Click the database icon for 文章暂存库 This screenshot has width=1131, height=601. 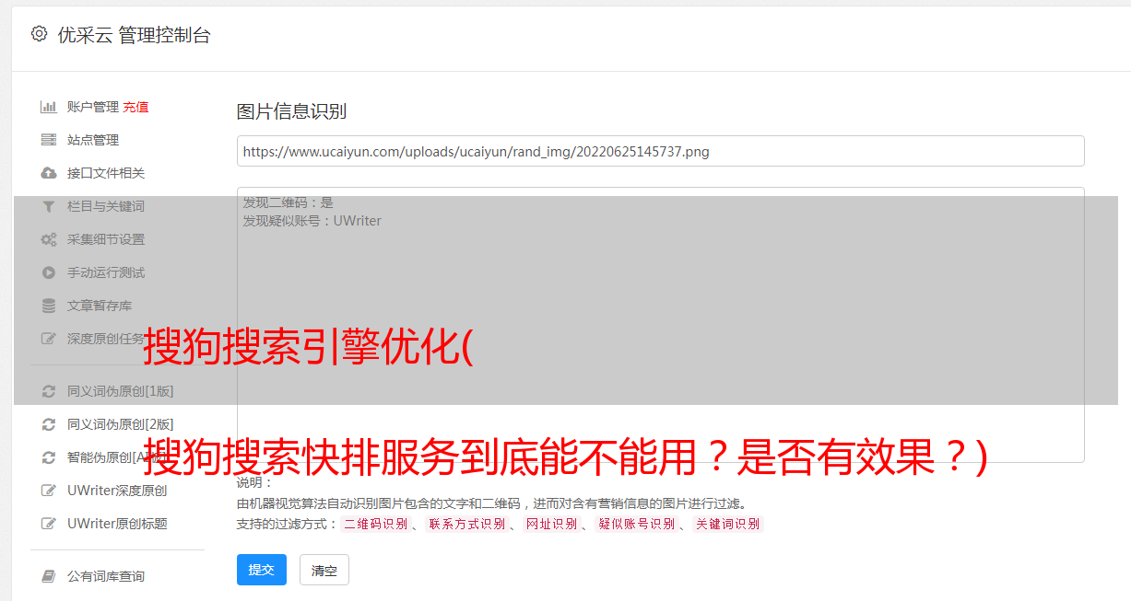(49, 306)
